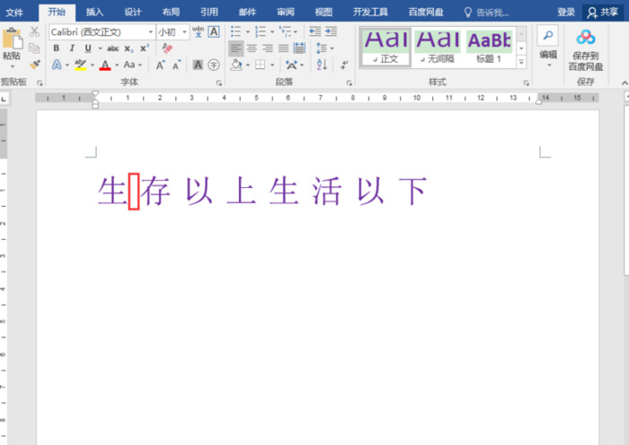Screen dimensions: 629x445
Task: Toggle italic formatting
Action: click(x=72, y=49)
